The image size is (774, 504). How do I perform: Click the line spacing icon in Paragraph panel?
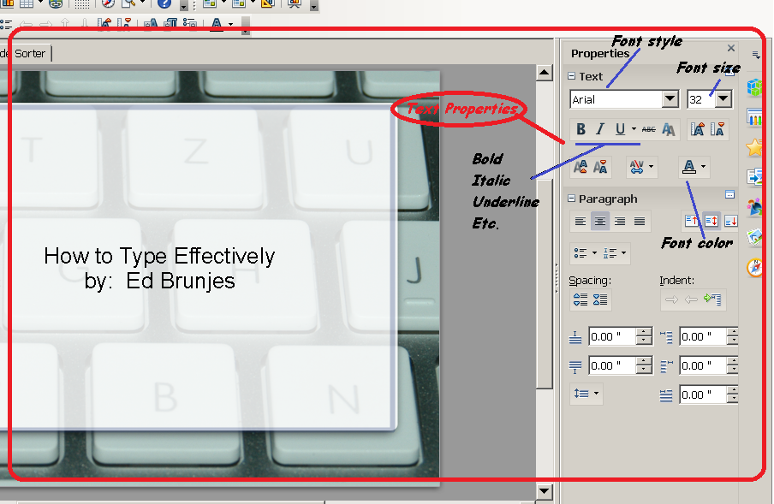point(581,393)
